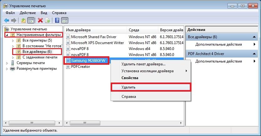Expand the Серверы печати tree node
This screenshot has width=261, height=136.
pyautogui.click(x=7, y=63)
